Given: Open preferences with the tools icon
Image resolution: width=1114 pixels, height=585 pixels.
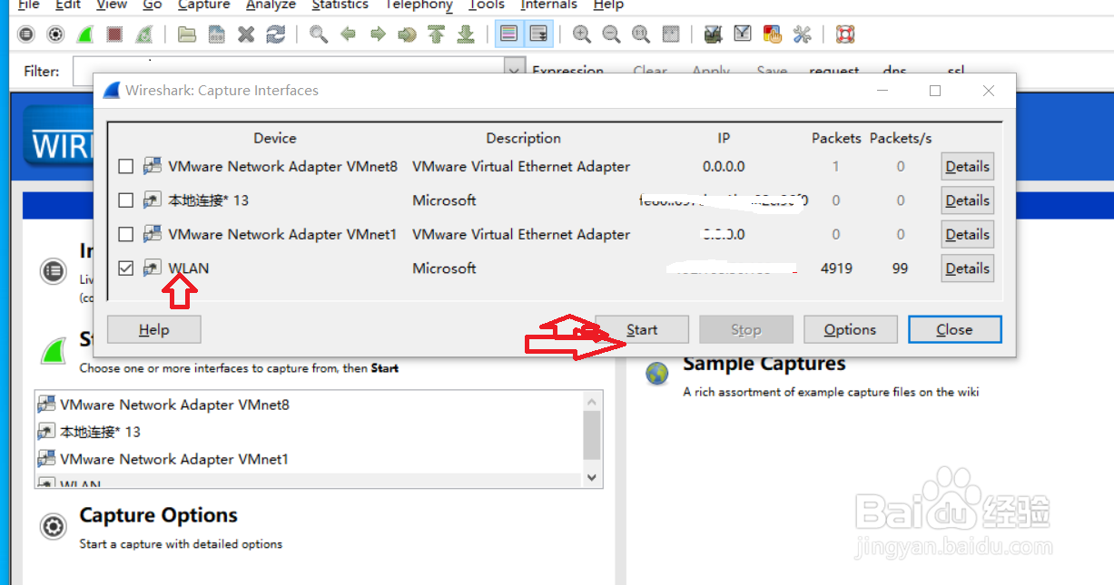Looking at the screenshot, I should 802,34.
